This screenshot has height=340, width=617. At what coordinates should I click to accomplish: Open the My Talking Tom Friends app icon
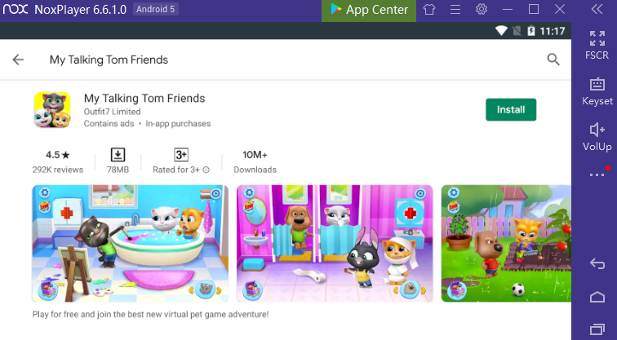point(52,110)
